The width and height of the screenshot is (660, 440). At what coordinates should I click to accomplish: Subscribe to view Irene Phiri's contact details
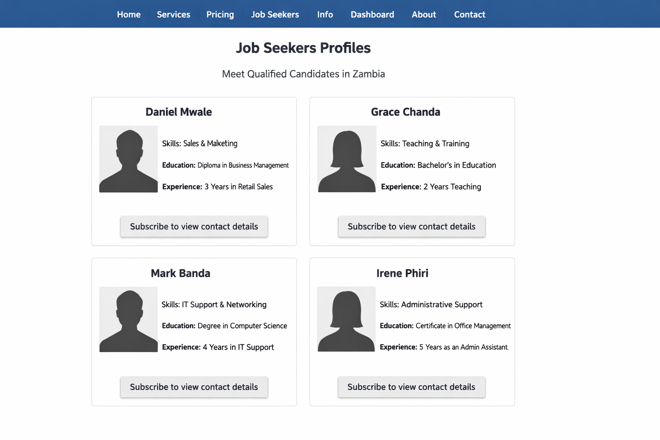pos(411,387)
